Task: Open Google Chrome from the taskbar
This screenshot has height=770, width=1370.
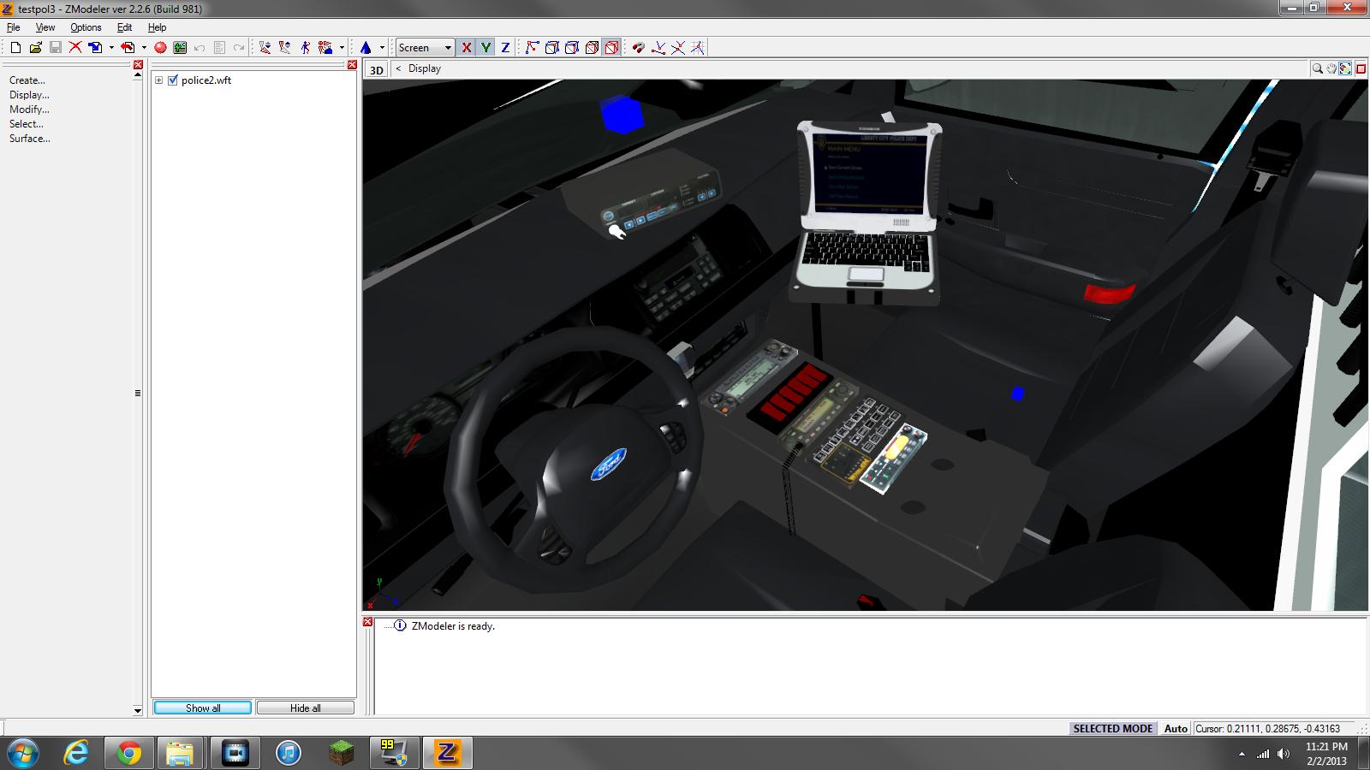Action: coord(129,753)
